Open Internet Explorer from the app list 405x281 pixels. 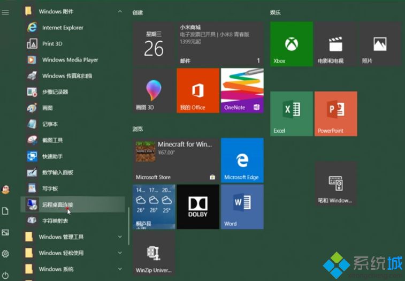point(73,28)
